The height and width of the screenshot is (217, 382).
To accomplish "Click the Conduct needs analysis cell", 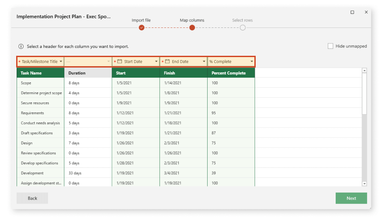I will tap(41, 123).
